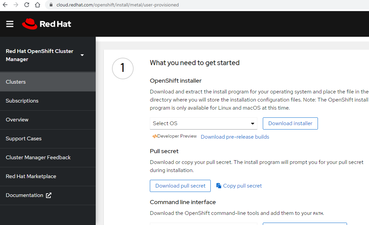Click the Download installer button
The height and width of the screenshot is (225, 369).
290,123
